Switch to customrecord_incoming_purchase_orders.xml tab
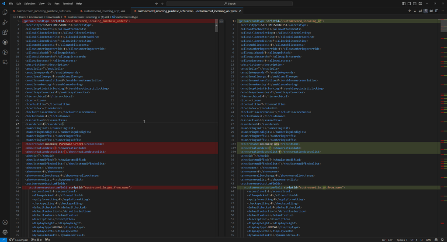447x242 pixels. [44, 10]
